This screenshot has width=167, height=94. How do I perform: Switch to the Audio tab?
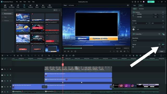[18, 6]
